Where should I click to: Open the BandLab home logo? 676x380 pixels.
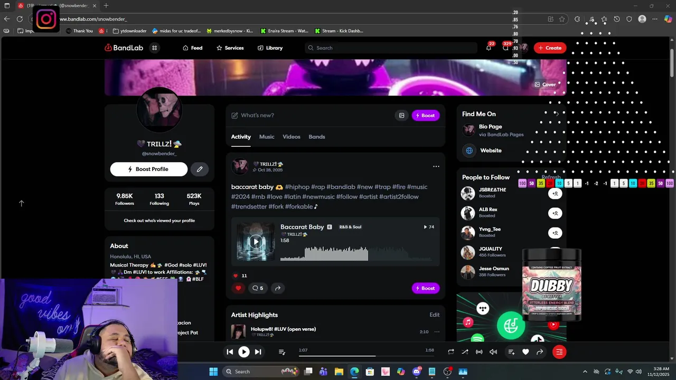coord(124,47)
